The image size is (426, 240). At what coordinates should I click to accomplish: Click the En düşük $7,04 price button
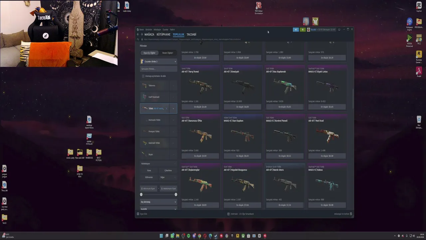(x=242, y=205)
